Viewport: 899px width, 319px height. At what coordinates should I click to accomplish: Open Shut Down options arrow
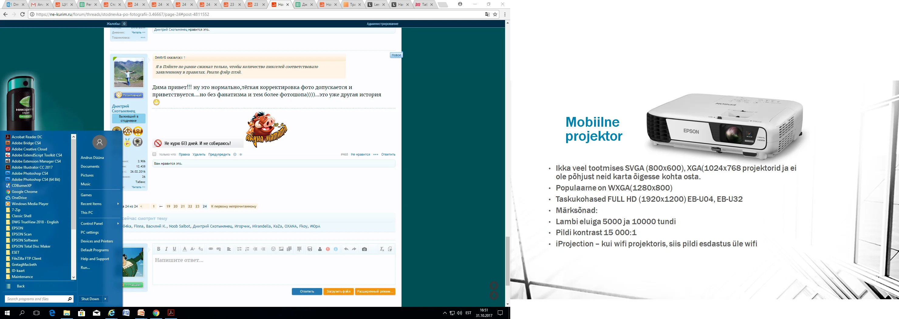pos(105,299)
